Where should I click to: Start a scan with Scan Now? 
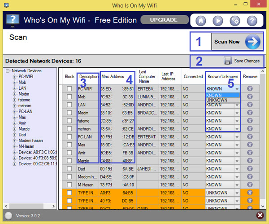[x=238, y=42]
